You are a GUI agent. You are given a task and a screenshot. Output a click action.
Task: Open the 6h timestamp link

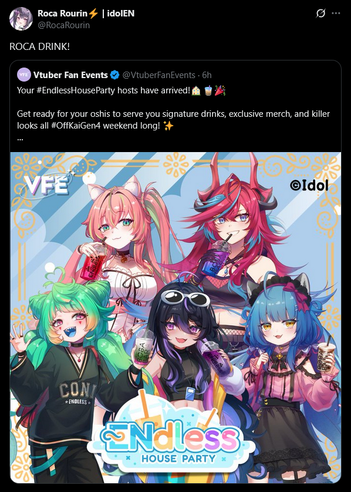207,75
